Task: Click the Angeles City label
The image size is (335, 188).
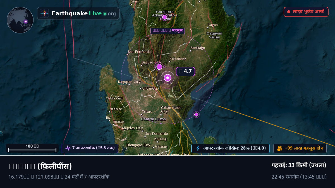Action: (132, 128)
